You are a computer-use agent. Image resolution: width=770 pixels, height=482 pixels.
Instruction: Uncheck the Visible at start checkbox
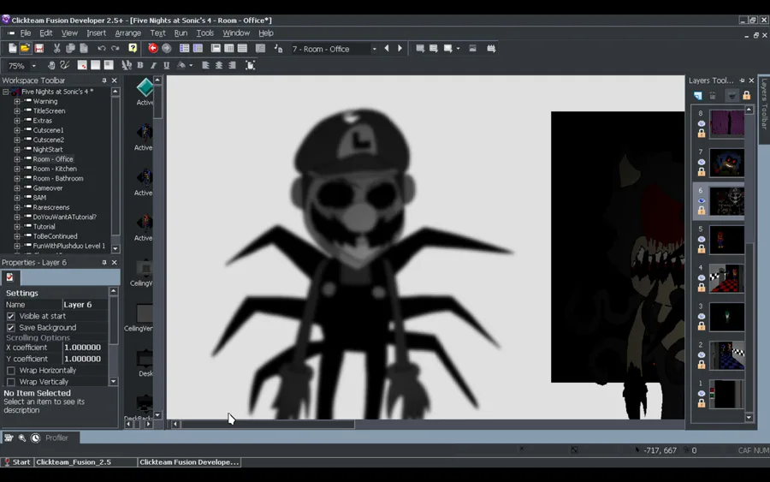click(11, 316)
